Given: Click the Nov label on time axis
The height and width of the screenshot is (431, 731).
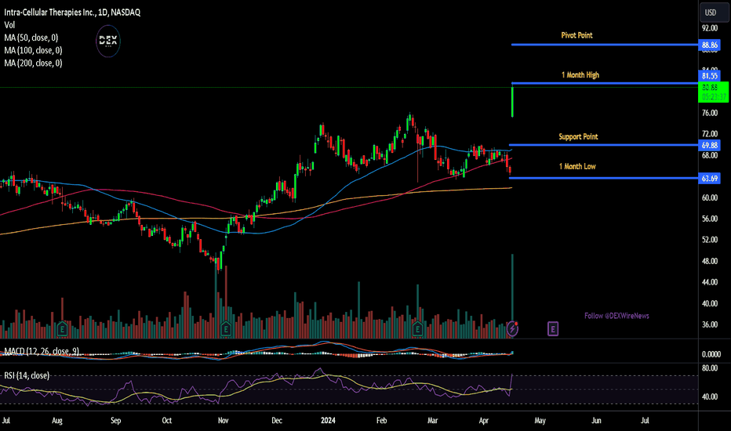Looking at the screenshot, I should pos(224,420).
